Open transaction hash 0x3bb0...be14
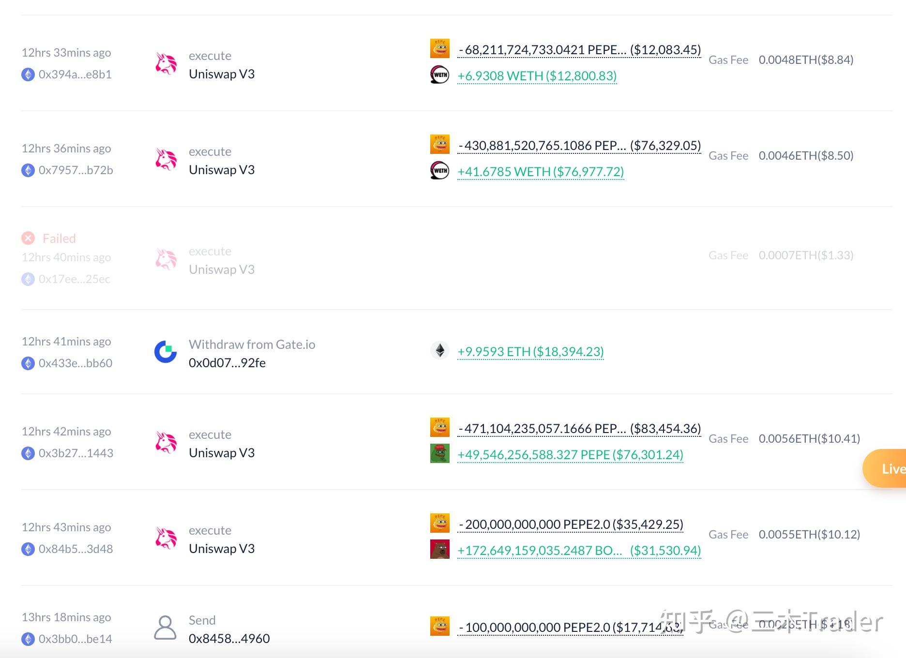The height and width of the screenshot is (658, 906). (75, 639)
